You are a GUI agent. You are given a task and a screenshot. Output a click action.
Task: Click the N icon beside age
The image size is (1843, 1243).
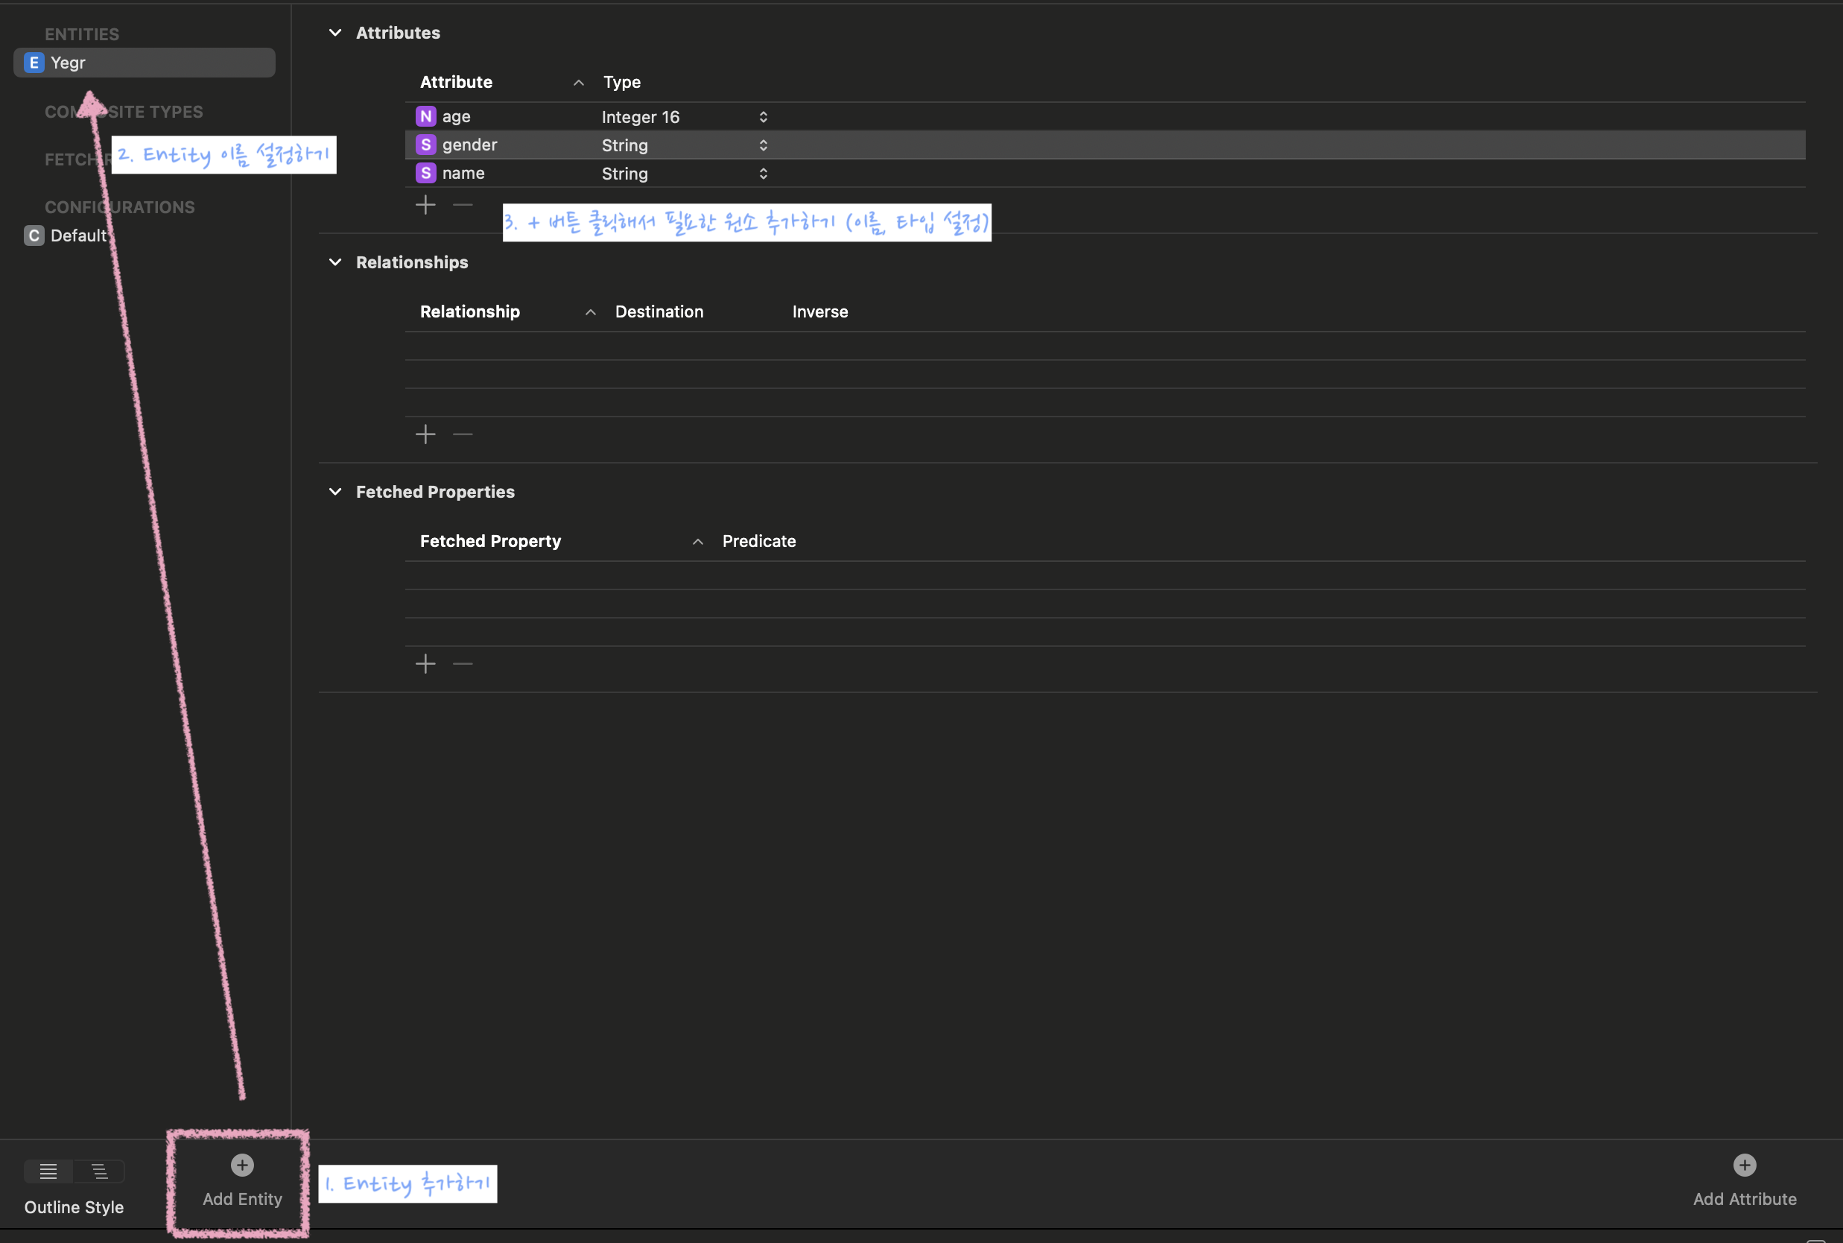pos(425,116)
